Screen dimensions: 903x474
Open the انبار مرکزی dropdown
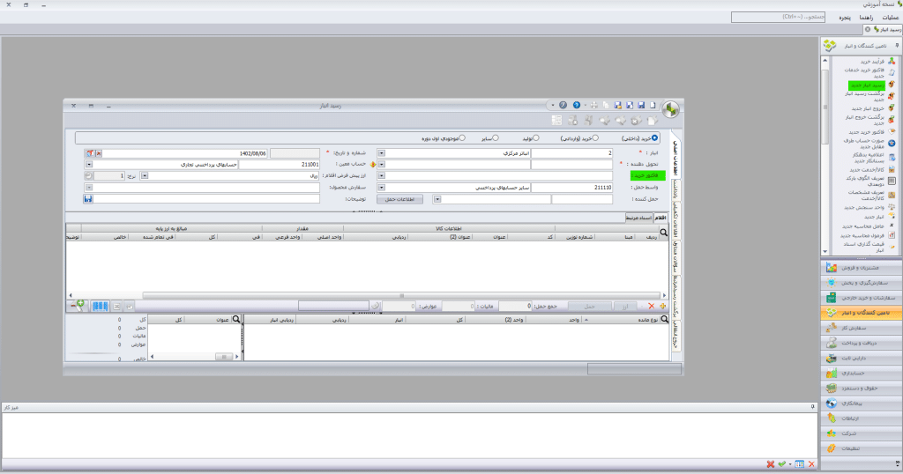coord(381,153)
